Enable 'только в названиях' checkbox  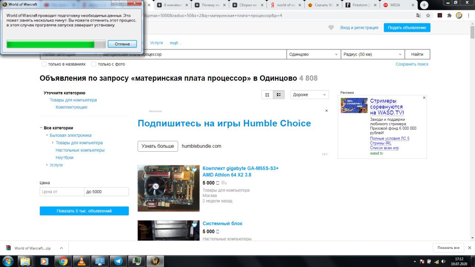pos(44,64)
